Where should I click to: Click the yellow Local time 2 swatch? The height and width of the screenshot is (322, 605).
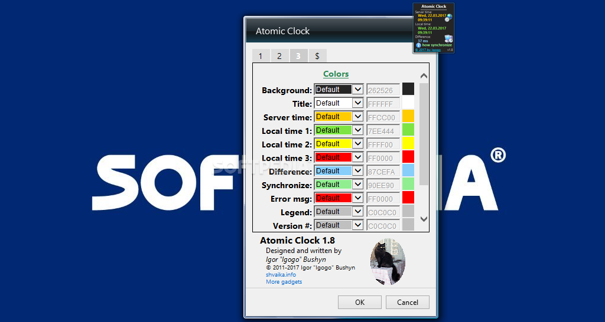tap(408, 143)
